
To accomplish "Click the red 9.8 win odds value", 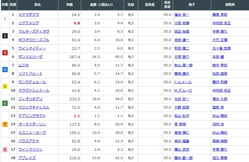I will pyautogui.click(x=77, y=23).
